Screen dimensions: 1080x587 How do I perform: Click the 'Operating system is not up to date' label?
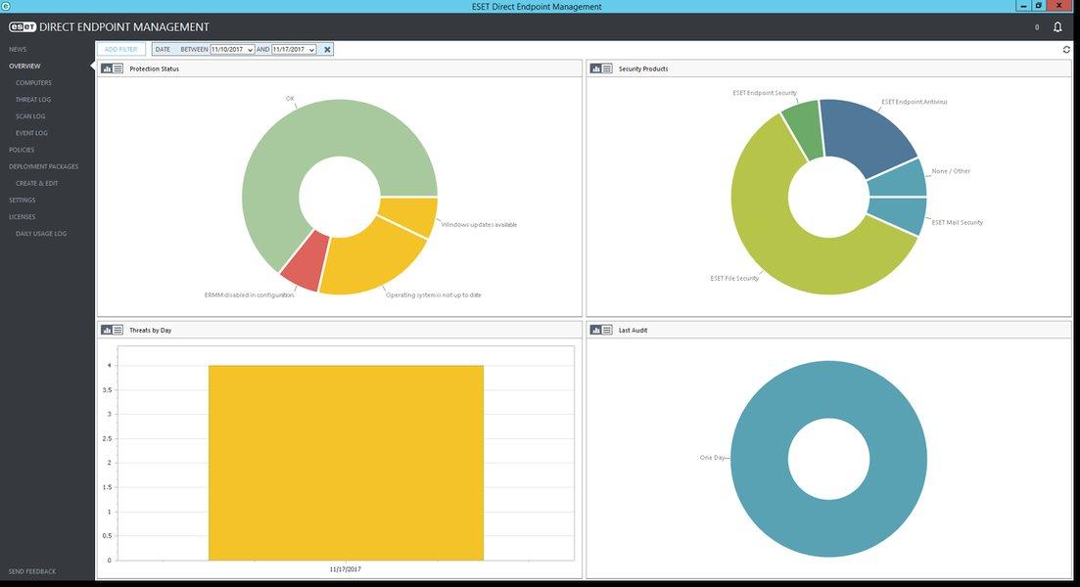(433, 295)
